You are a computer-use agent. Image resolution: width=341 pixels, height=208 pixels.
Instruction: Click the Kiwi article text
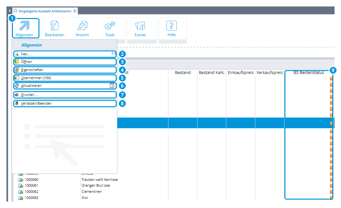(85, 198)
